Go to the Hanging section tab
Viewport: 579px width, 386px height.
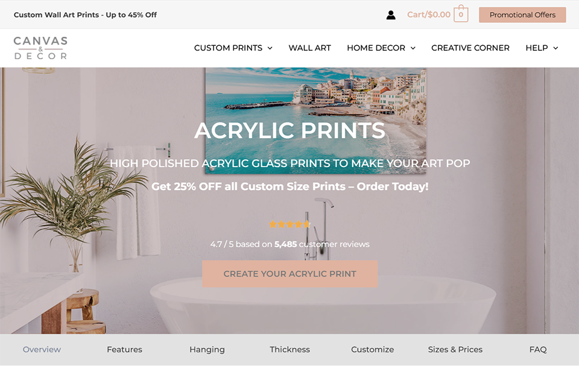(207, 349)
